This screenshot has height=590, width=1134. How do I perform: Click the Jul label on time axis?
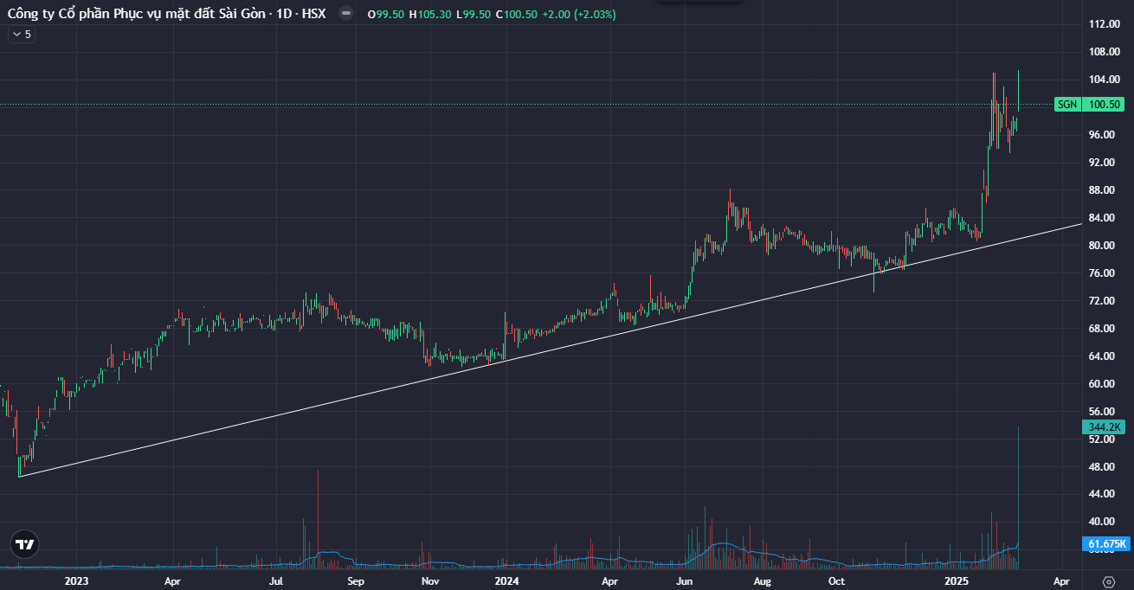276,581
